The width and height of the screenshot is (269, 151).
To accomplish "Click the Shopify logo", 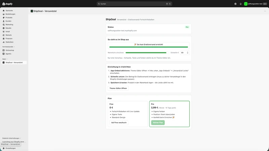I will [x=7, y=4].
